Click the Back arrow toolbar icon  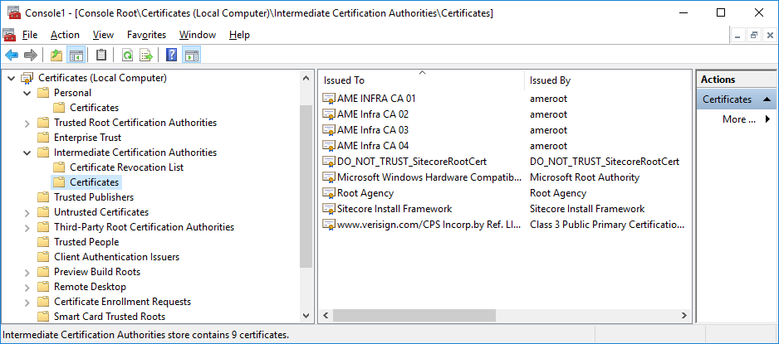point(12,56)
